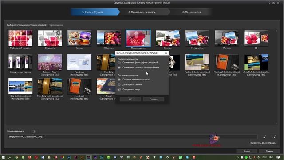Screen dimensions: 284x160
Task: Go to step '2. Предварит. просмотр'
Action: [x=142, y=12]
